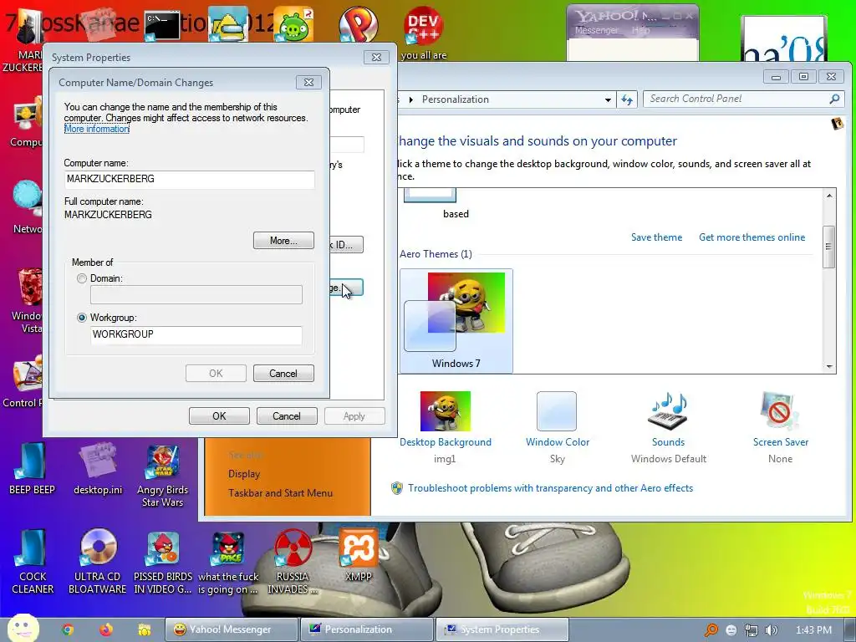Switch to Yahoo! Messenger taskbar button

click(x=232, y=629)
